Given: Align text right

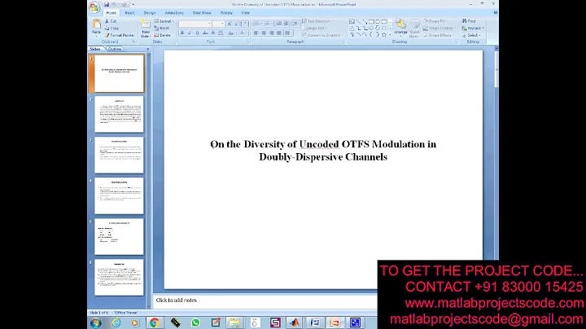Looking at the screenshot, I should point(272,33).
